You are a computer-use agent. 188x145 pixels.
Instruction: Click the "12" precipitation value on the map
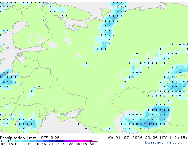152,124
